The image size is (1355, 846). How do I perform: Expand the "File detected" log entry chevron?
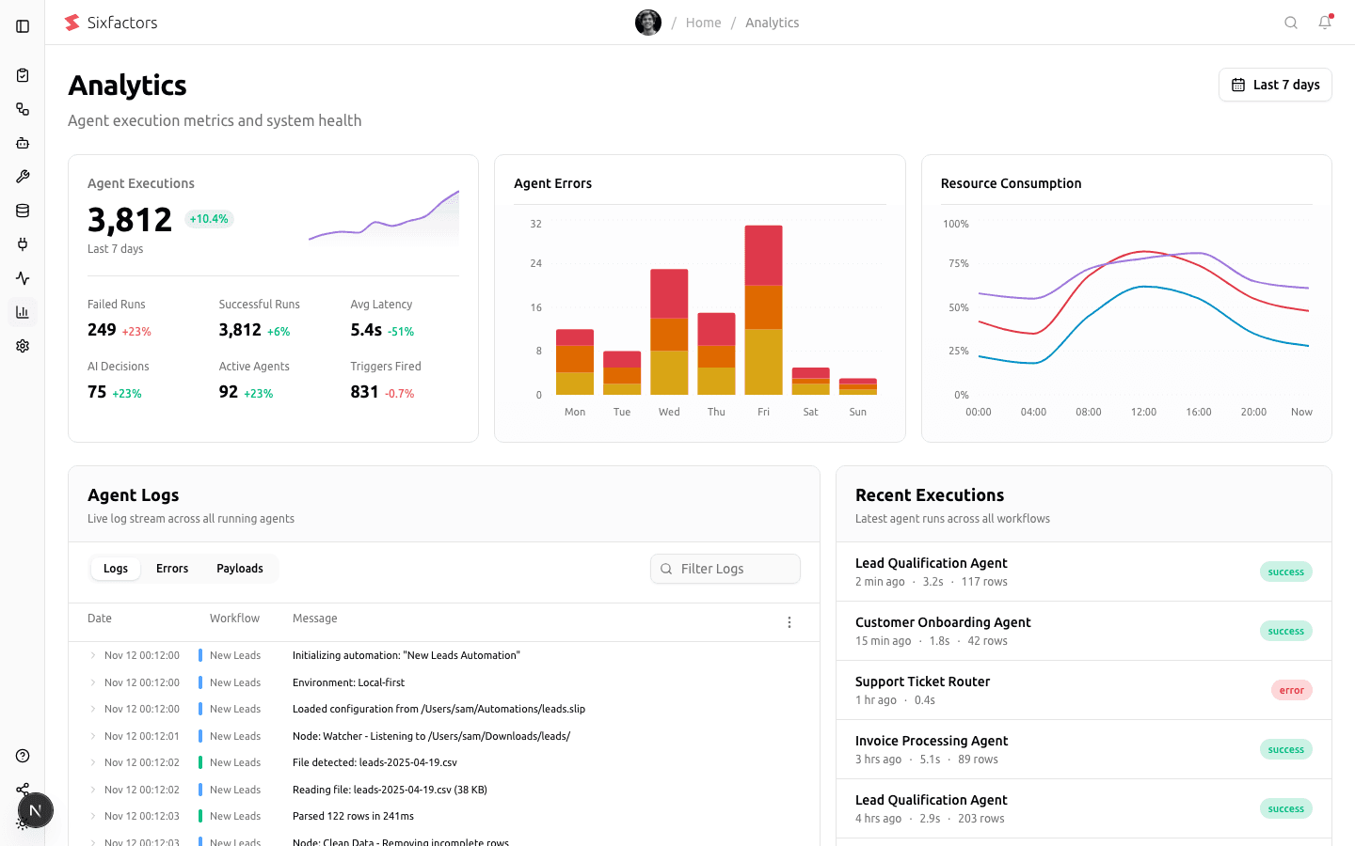coord(92,762)
